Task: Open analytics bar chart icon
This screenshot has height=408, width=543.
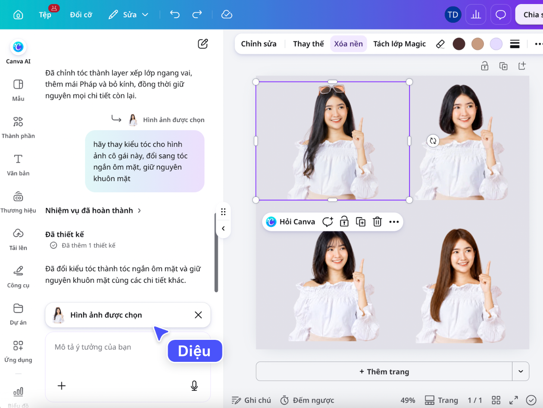Action: [x=476, y=15]
